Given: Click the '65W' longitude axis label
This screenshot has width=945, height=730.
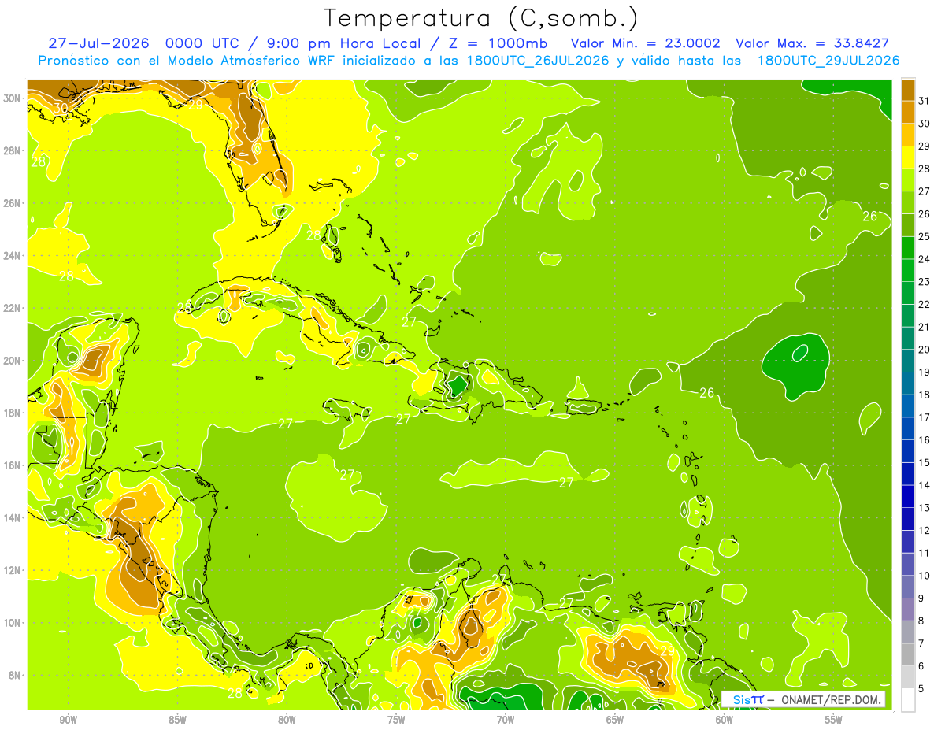Looking at the screenshot, I should [615, 720].
